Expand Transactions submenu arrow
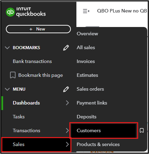 67,130
